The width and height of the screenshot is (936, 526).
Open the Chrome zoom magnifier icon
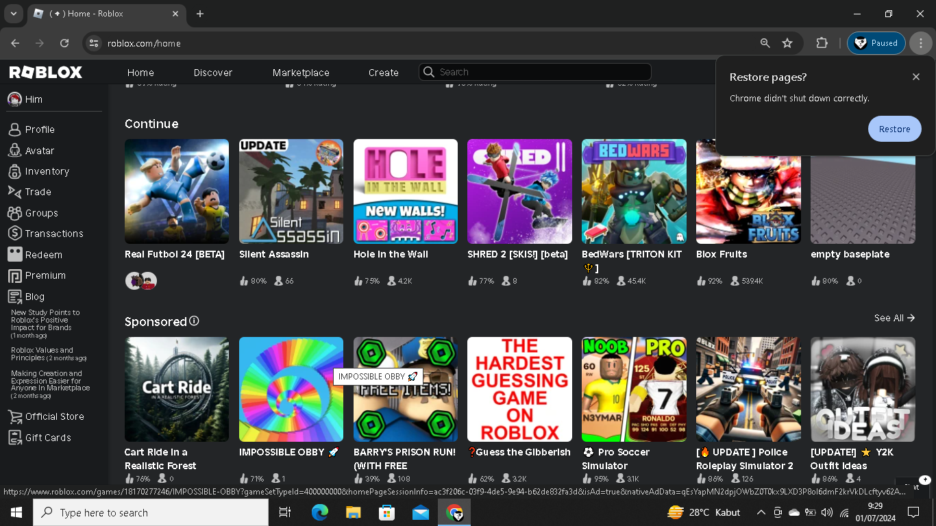765,43
